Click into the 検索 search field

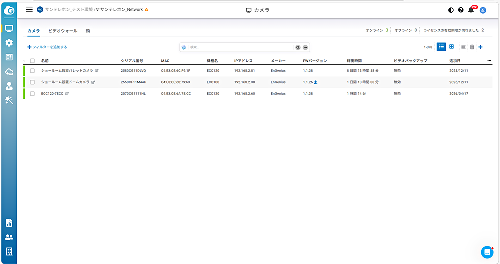[x=241, y=47]
